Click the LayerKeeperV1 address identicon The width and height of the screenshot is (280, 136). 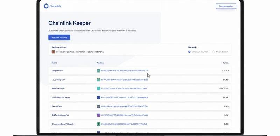(x=99, y=80)
